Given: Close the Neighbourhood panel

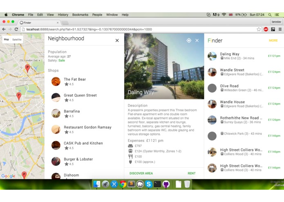Looking at the screenshot, I should pyautogui.click(x=117, y=40).
